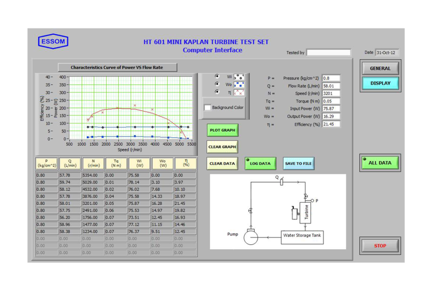Select the Turbine symbol in the schematic diagram
This screenshot has height=289, width=434.
pyautogui.click(x=305, y=212)
